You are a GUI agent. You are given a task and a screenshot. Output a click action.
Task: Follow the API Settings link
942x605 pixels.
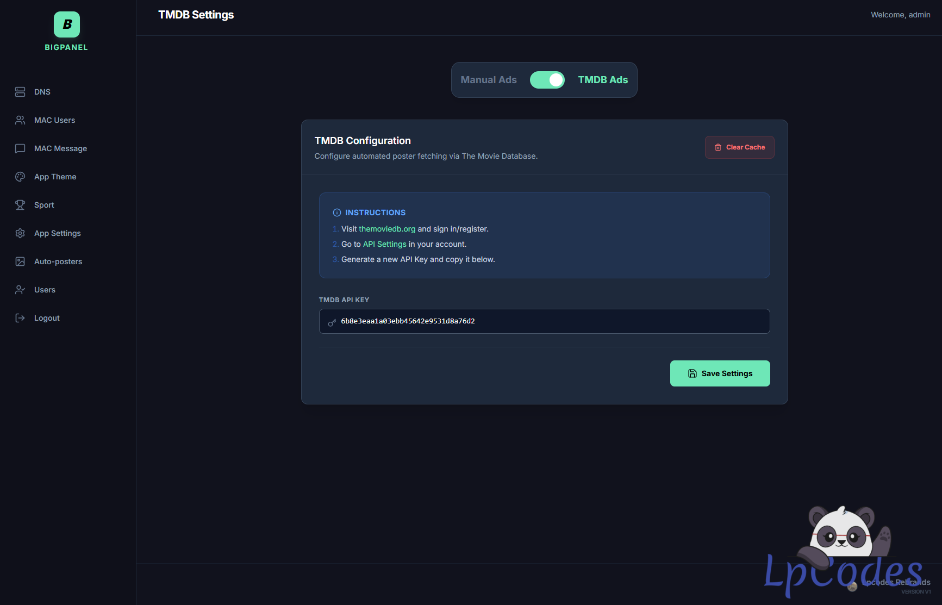point(384,244)
